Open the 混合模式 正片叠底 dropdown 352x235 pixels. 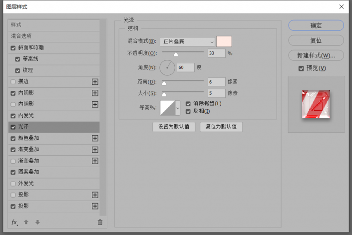point(187,42)
